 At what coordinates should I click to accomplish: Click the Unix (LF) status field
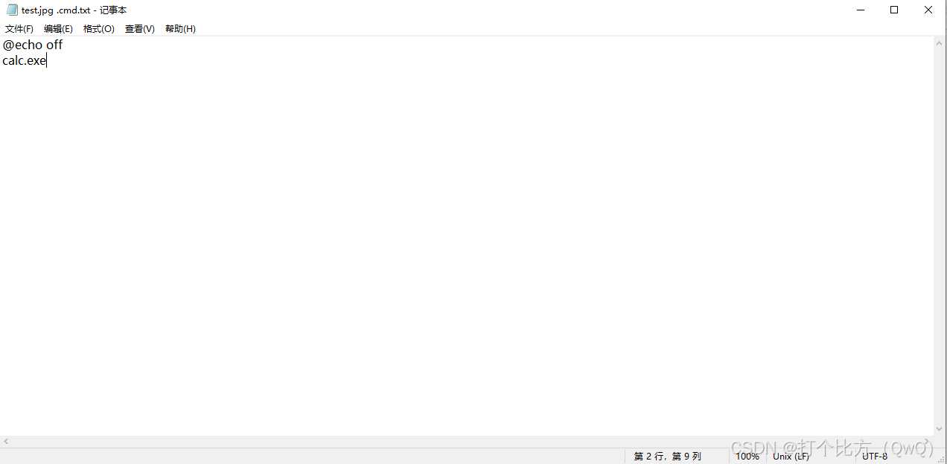tap(791, 456)
